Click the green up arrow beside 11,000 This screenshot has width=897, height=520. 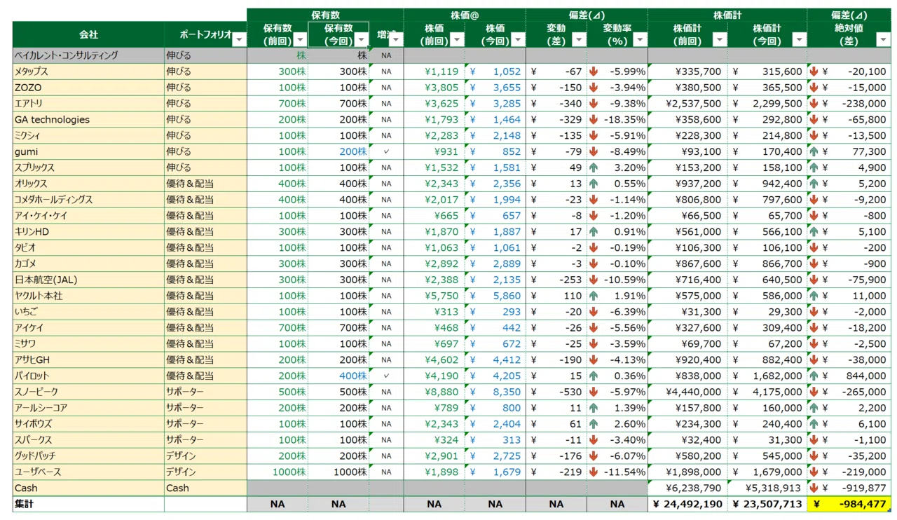(814, 296)
